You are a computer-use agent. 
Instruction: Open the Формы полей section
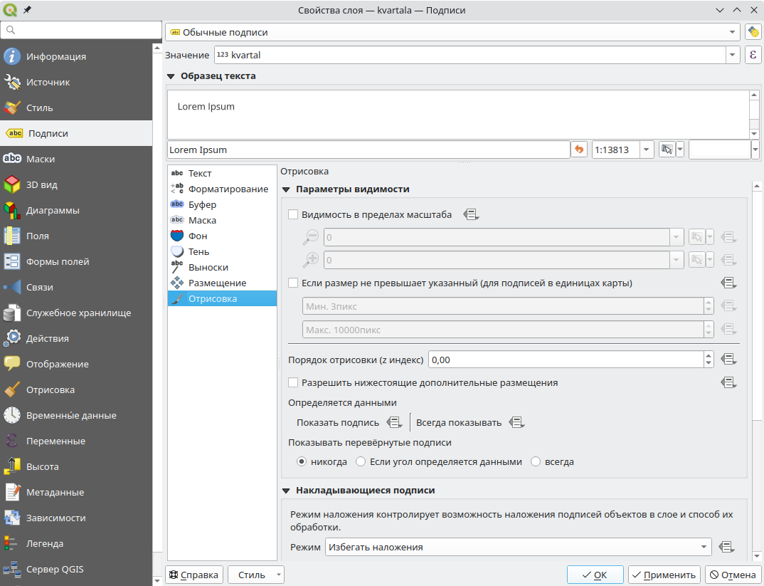pyautogui.click(x=76, y=262)
